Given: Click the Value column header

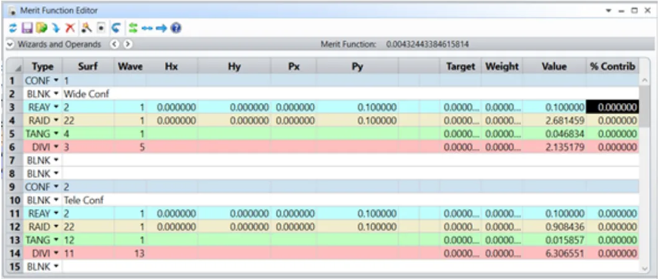Looking at the screenshot, I should (x=554, y=66).
